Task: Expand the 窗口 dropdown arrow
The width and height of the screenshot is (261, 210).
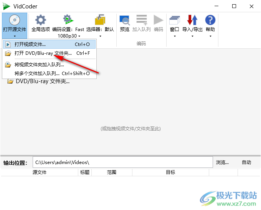Action: 175,36
